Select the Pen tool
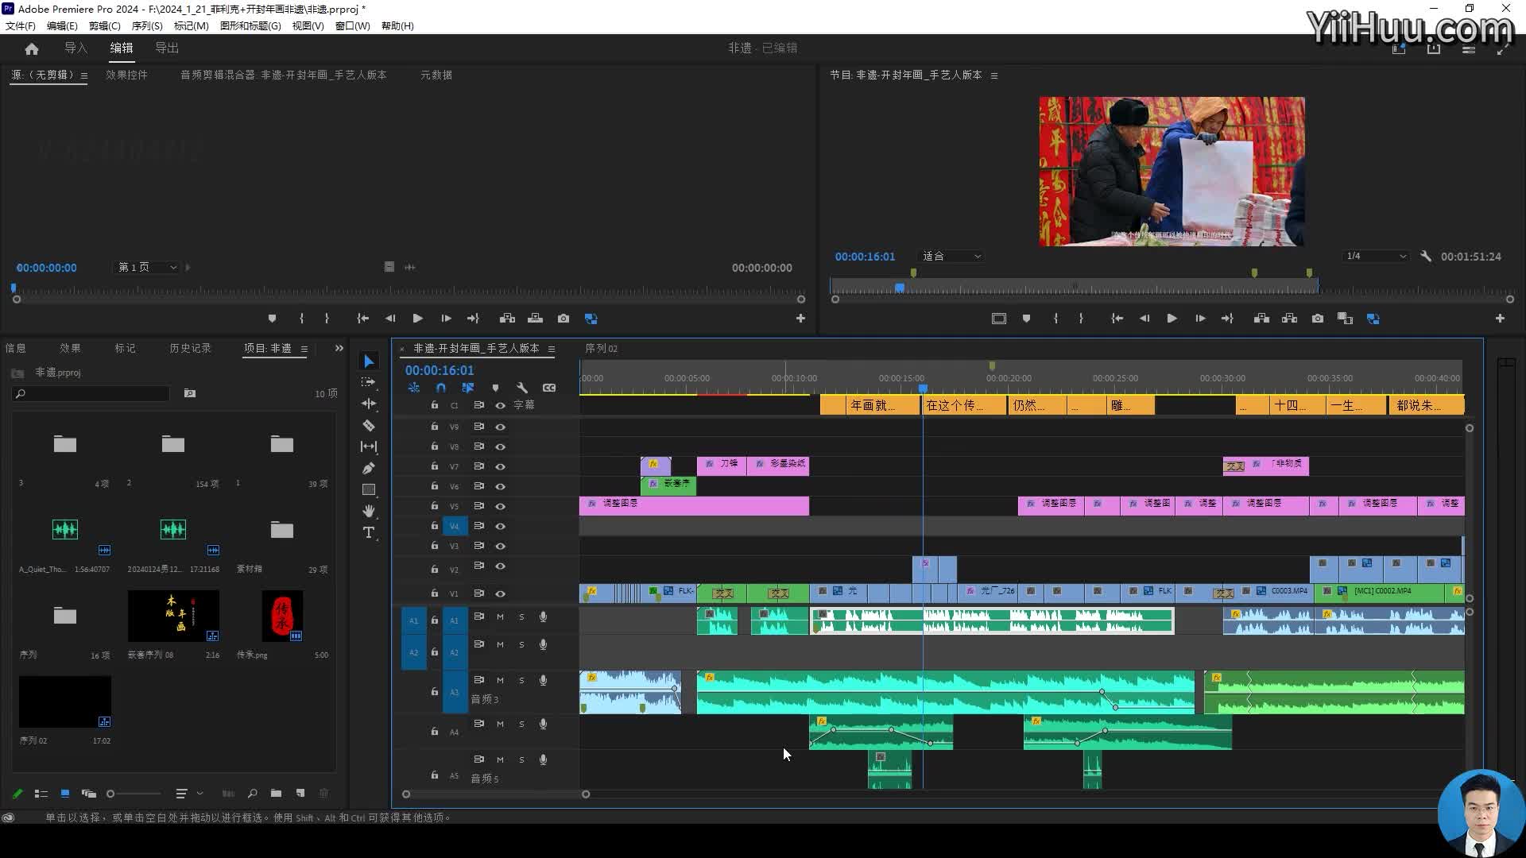This screenshot has width=1526, height=858. click(x=369, y=468)
